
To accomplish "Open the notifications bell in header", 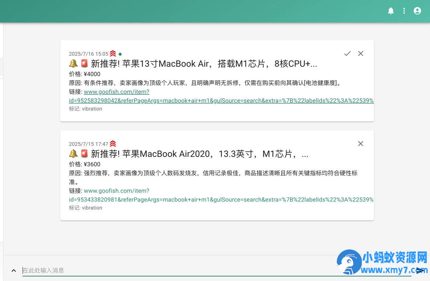I will tap(391, 11).
